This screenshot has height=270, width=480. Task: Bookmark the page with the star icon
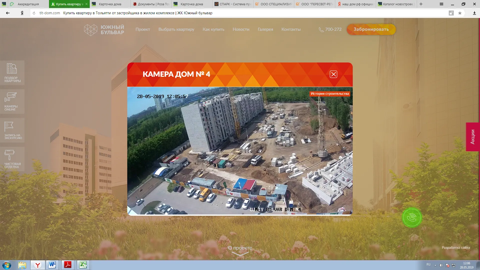pos(460,13)
